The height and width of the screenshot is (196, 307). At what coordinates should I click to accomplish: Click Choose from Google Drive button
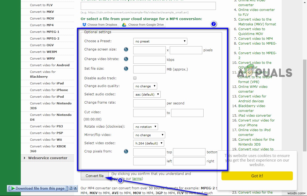[x=143, y=25]
